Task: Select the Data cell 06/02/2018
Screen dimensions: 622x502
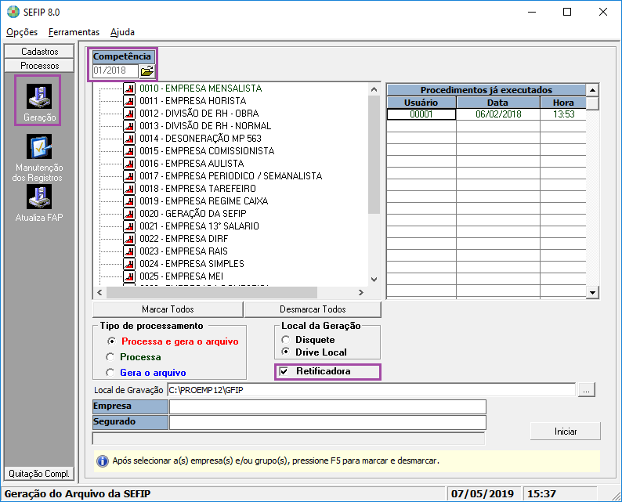Action: (x=498, y=114)
